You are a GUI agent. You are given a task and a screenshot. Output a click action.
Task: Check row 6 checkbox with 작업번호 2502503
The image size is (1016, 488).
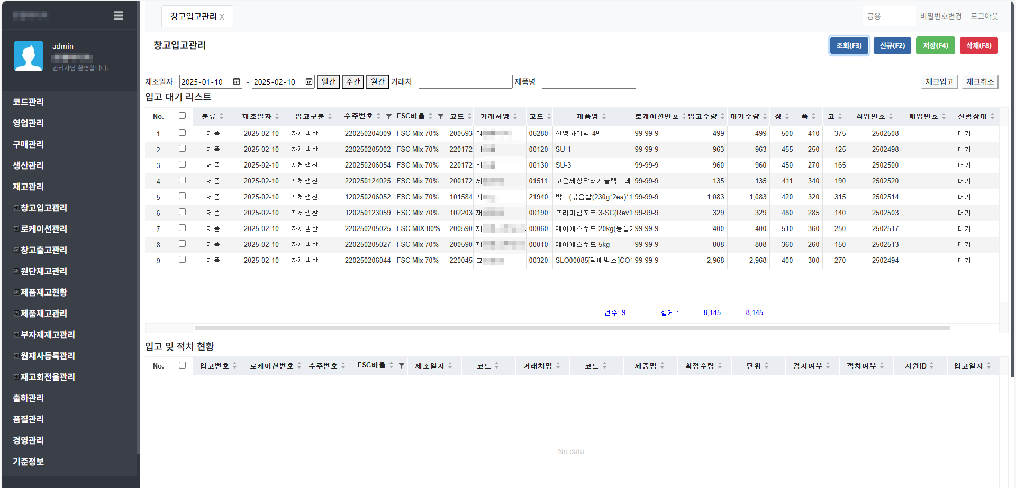(x=182, y=212)
